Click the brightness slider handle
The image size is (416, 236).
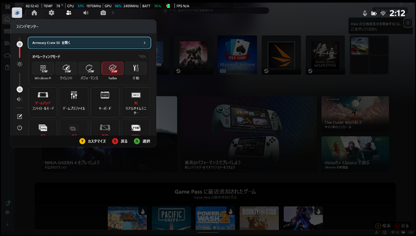19,44
